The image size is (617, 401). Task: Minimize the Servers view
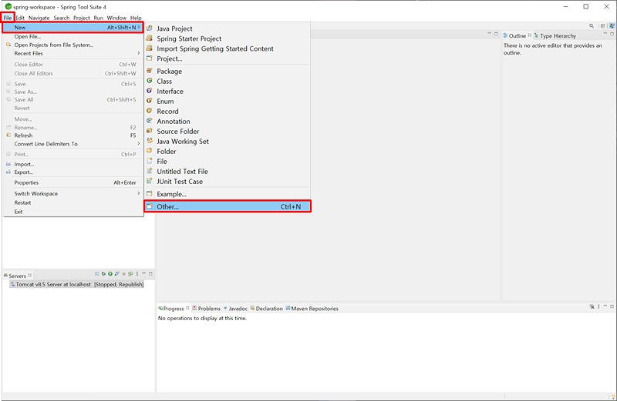pos(144,273)
